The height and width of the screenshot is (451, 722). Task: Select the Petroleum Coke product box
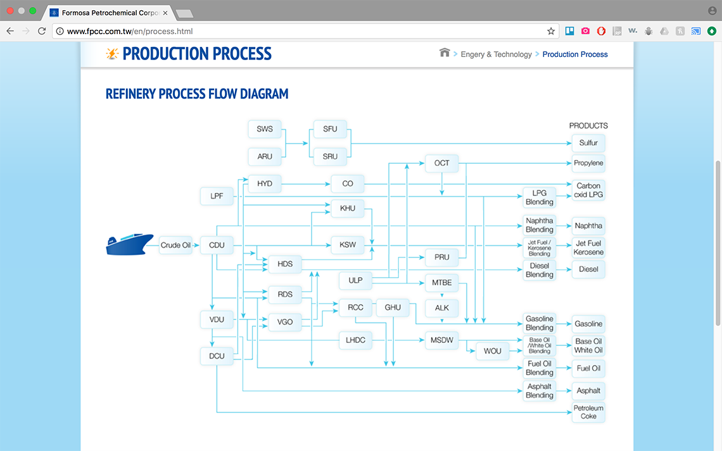point(588,412)
